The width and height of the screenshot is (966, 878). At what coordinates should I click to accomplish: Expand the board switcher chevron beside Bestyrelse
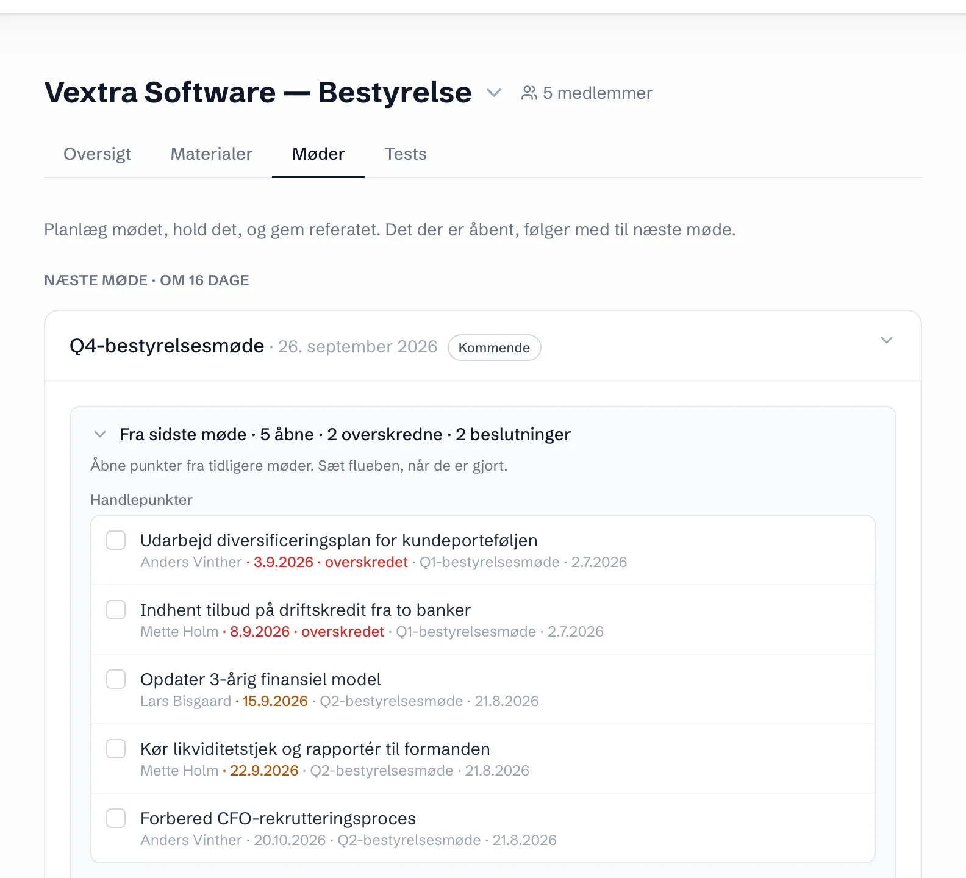point(494,93)
